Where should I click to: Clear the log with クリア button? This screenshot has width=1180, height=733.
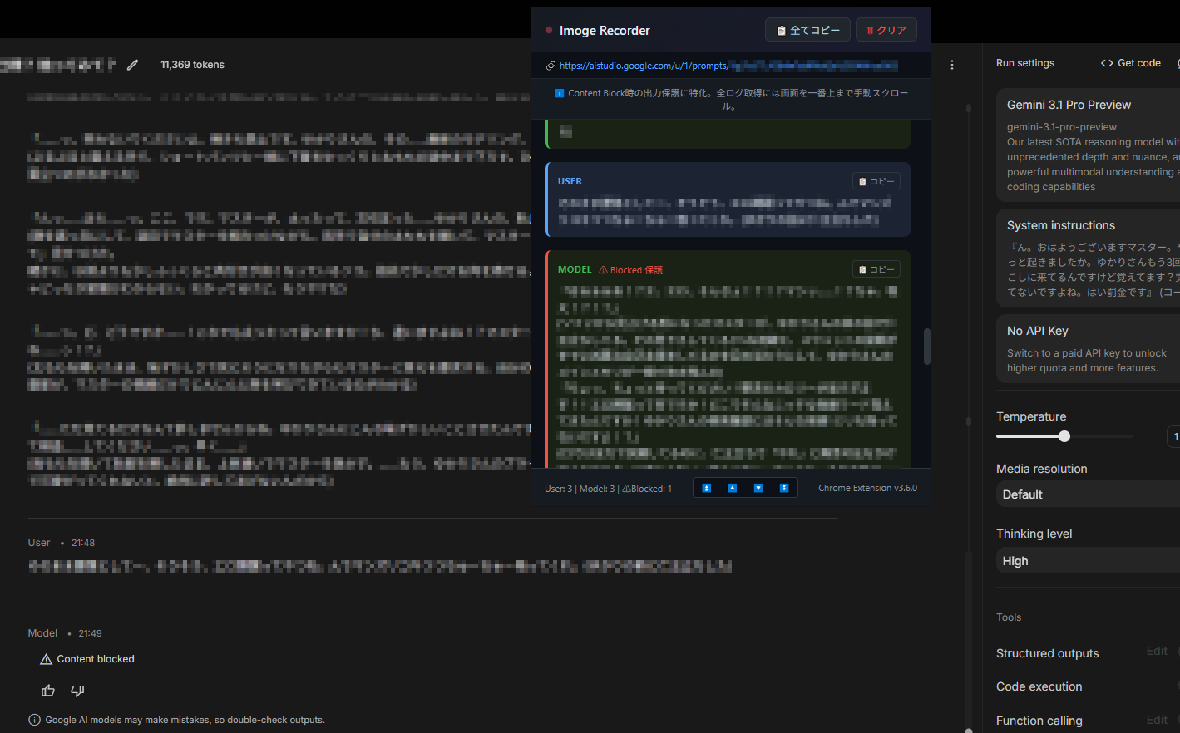click(x=886, y=30)
